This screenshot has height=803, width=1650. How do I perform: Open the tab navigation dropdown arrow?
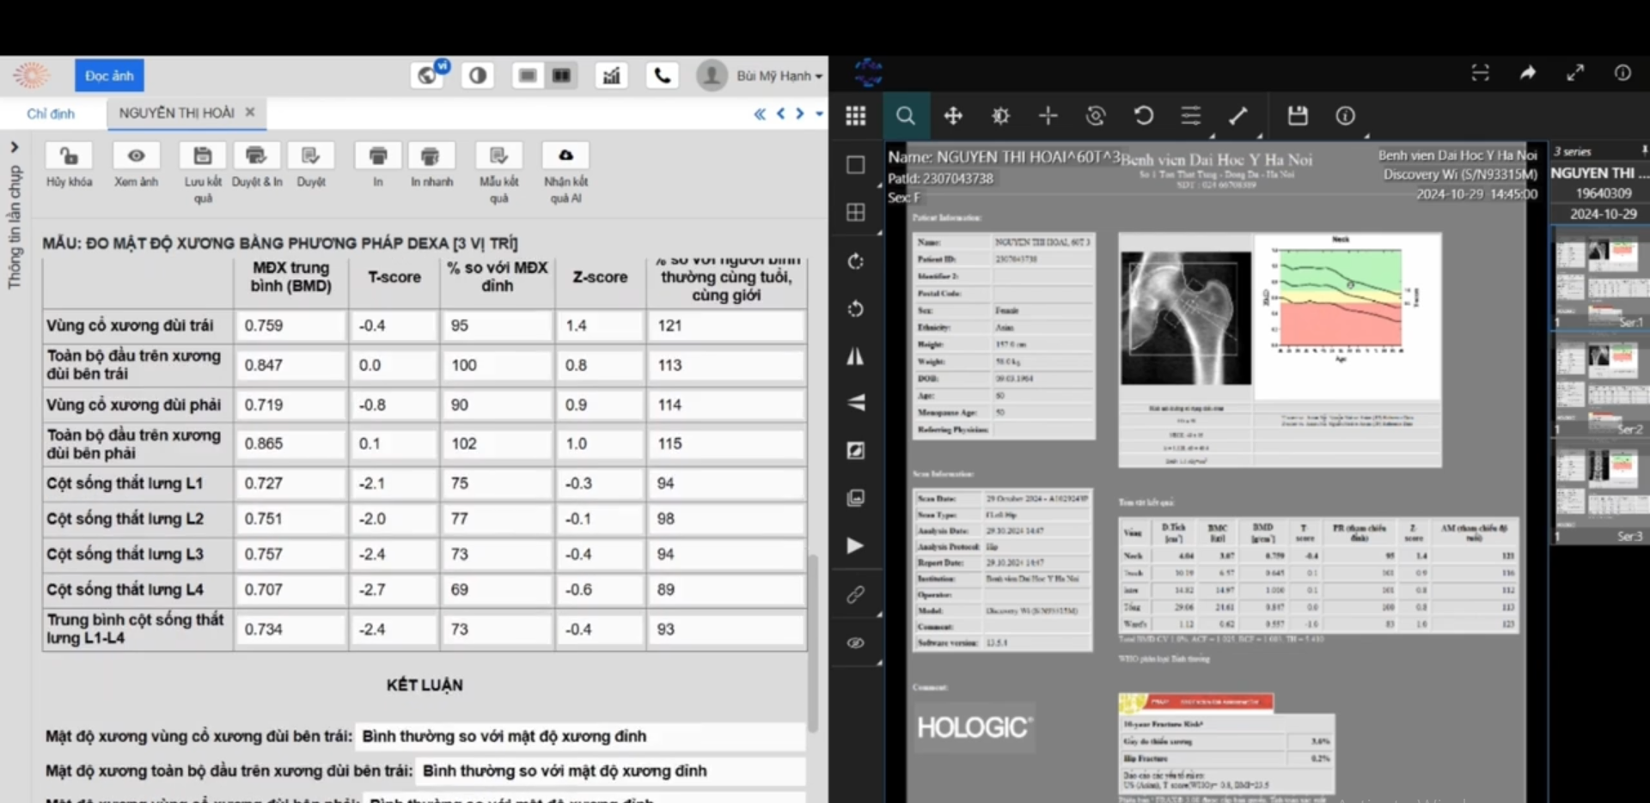(x=819, y=113)
